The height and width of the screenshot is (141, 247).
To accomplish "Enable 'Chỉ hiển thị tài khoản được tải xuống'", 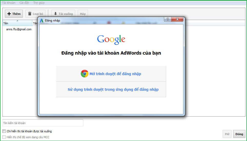I will [x=4, y=131].
